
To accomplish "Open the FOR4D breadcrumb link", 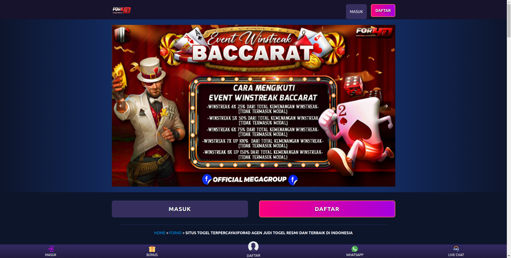I will pos(175,233).
